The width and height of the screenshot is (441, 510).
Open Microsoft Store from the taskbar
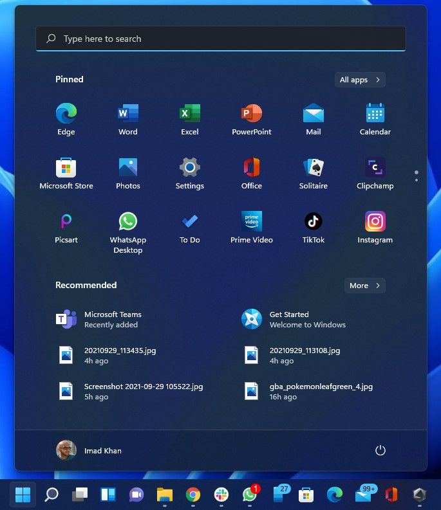click(x=306, y=495)
